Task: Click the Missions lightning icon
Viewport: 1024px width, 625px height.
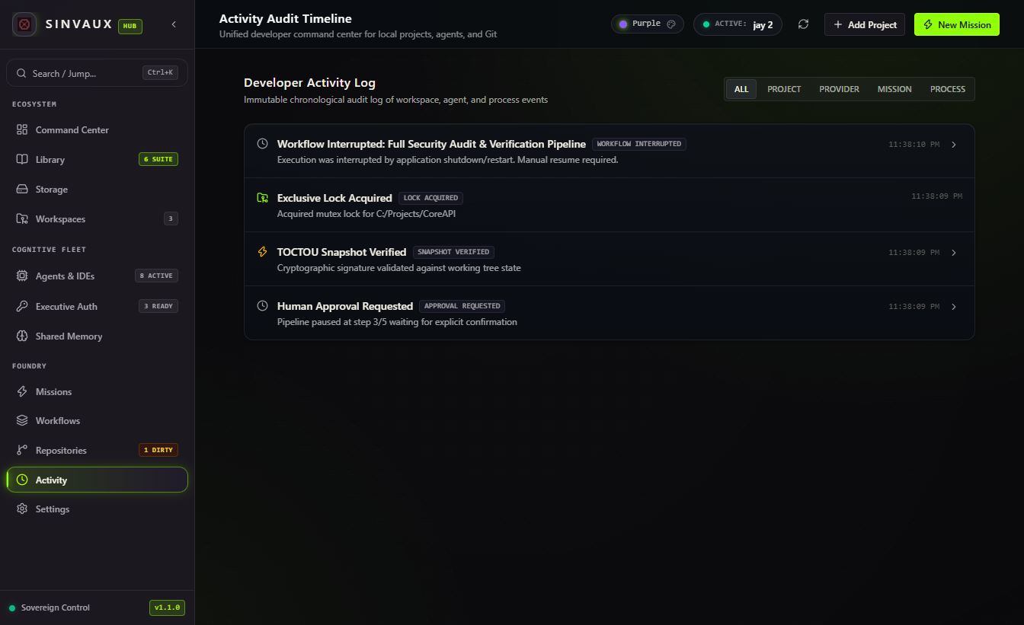Action: pyautogui.click(x=22, y=392)
